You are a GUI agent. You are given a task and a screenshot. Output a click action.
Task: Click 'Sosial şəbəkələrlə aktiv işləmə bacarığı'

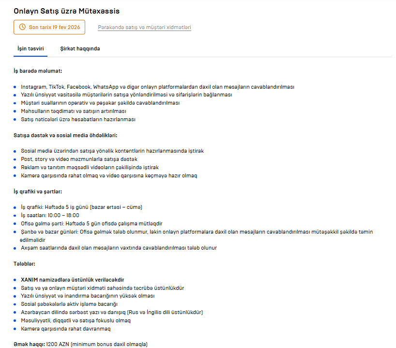point(69,304)
